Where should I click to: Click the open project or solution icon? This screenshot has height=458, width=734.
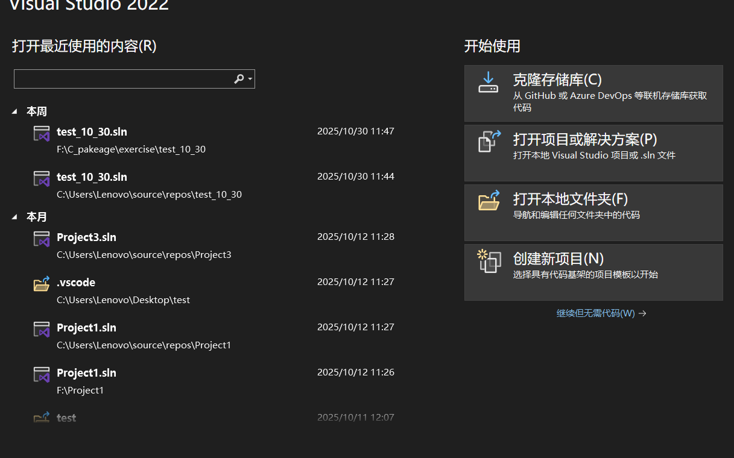click(x=490, y=142)
